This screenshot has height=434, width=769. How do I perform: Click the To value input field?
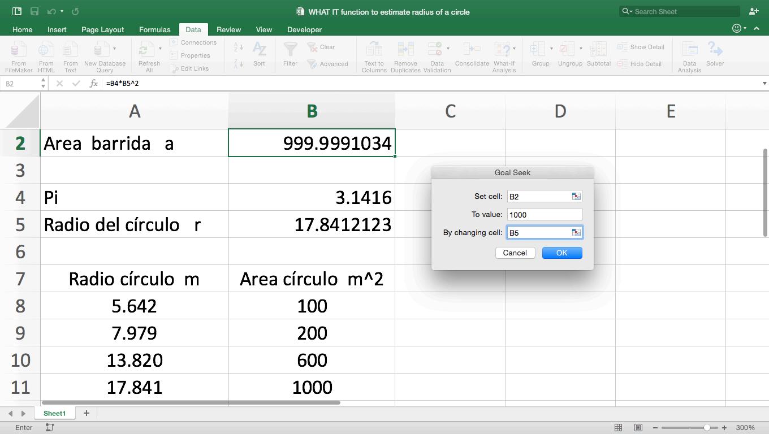tap(544, 214)
